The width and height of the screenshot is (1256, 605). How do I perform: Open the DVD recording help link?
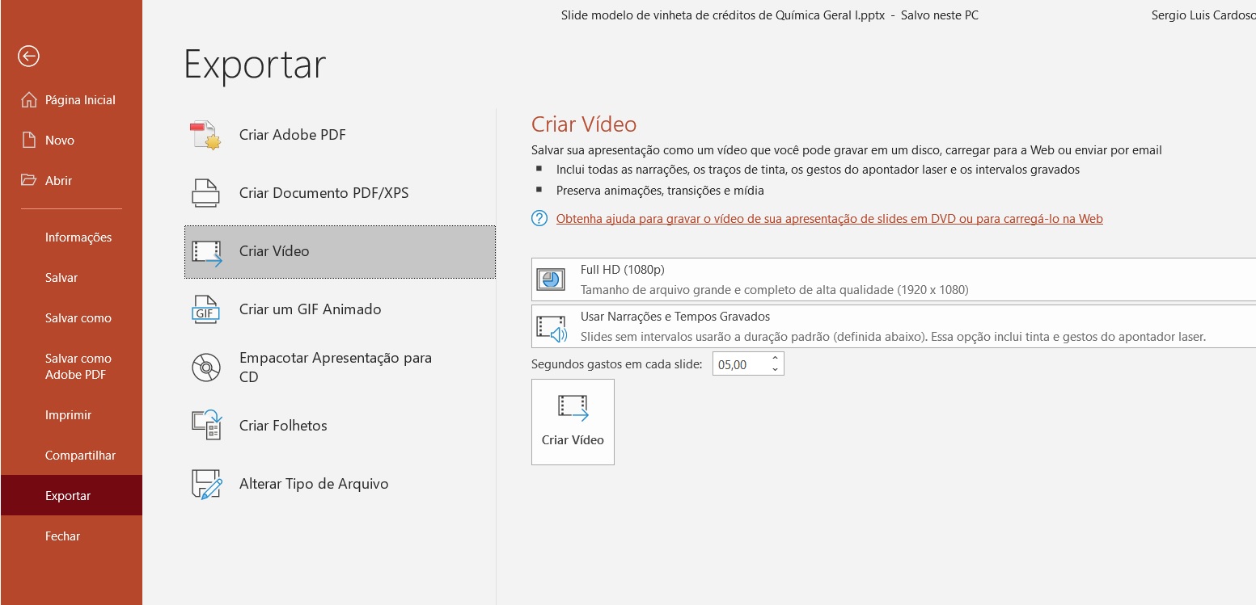830,218
